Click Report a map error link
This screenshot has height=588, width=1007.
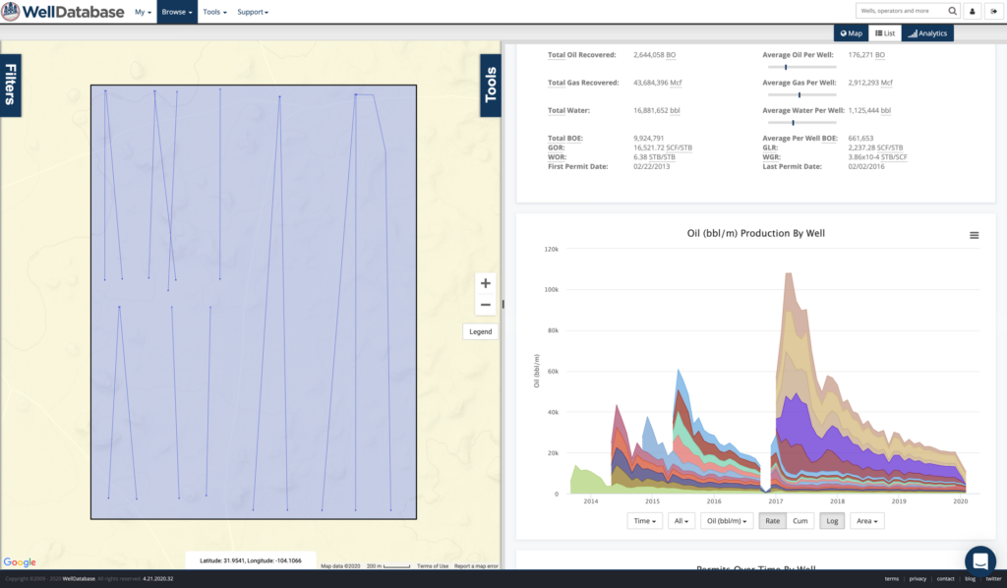pos(476,566)
